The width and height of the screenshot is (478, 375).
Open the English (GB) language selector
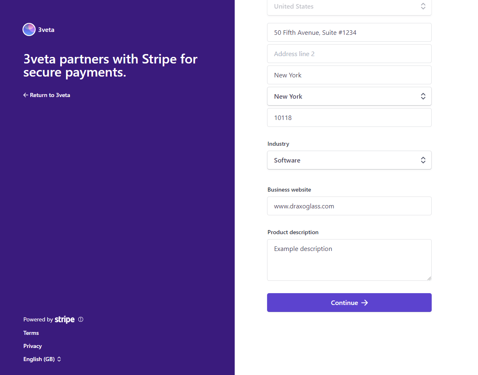pyautogui.click(x=39, y=359)
